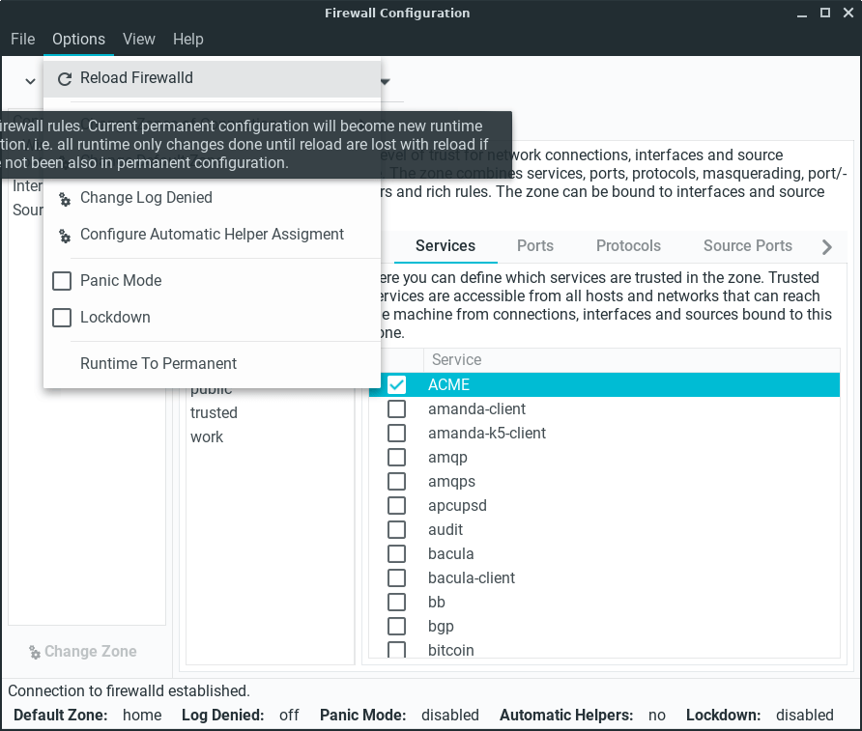Enable the Lockdown checkbox
The width and height of the screenshot is (862, 731).
tap(62, 318)
